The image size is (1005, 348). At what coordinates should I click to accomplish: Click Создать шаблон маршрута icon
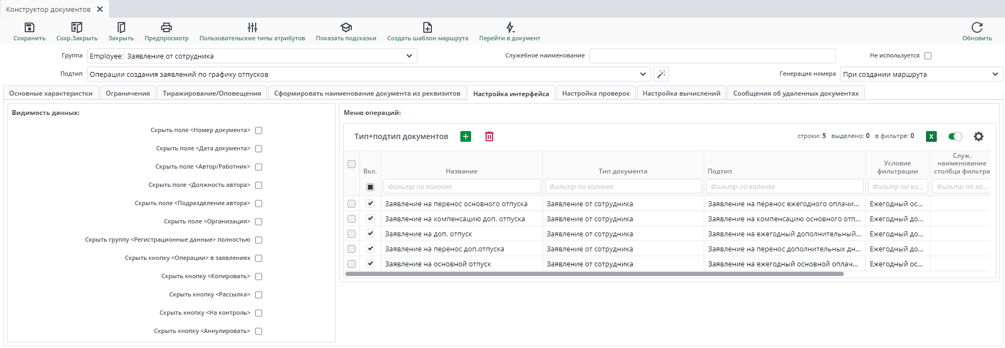(428, 27)
